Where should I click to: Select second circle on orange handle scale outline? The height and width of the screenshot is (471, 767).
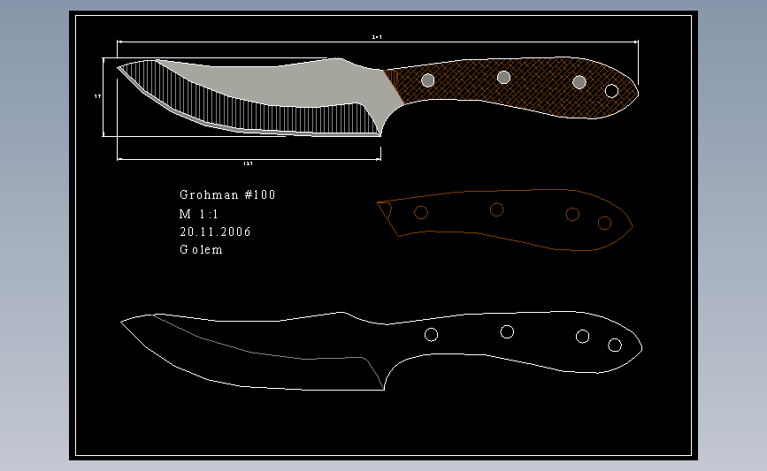pos(496,209)
